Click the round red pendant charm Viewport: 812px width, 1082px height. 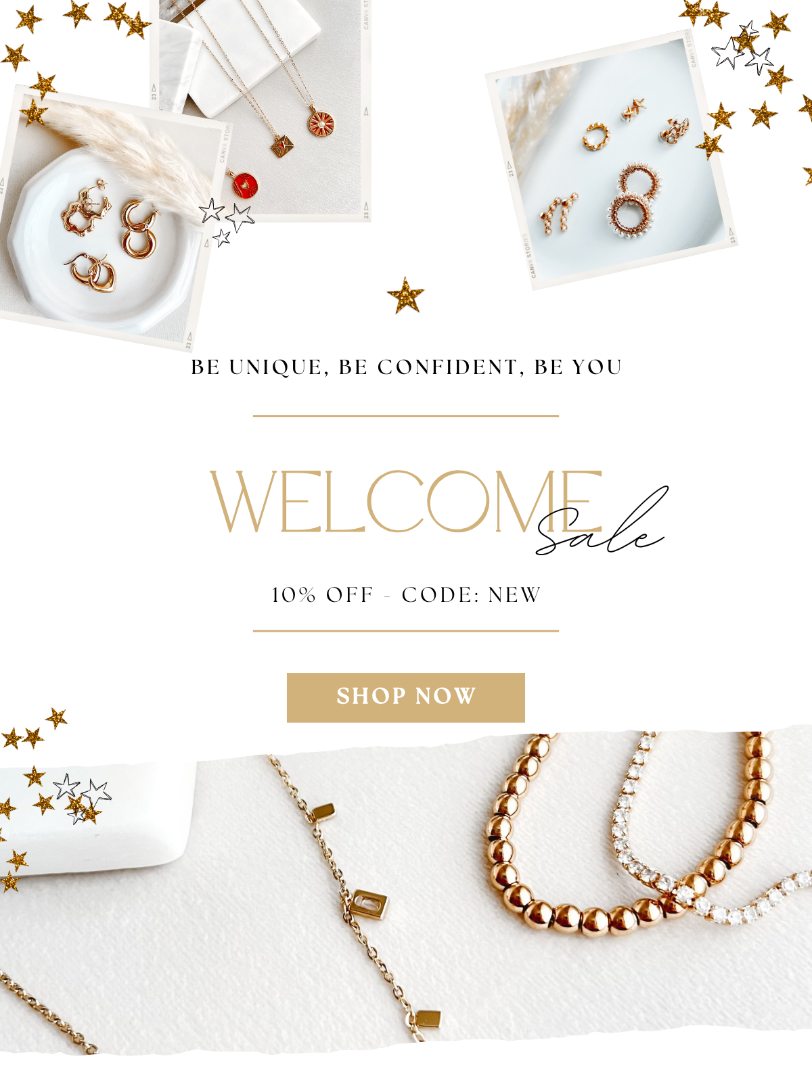point(244,183)
